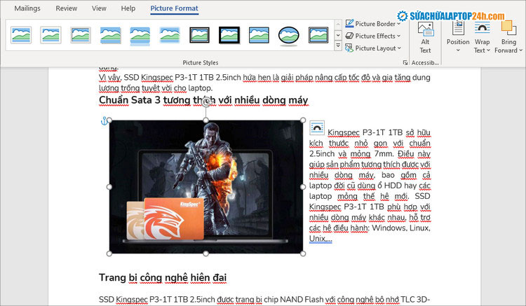Click the right-middle resize handle of the image

click(302, 187)
